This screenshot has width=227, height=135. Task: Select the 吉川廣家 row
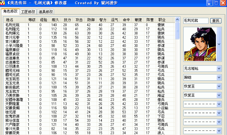(x=89, y=41)
